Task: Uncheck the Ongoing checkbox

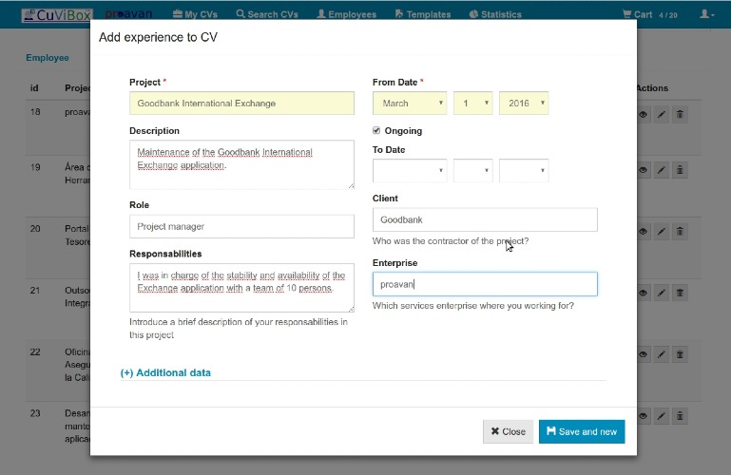Action: tap(376, 130)
